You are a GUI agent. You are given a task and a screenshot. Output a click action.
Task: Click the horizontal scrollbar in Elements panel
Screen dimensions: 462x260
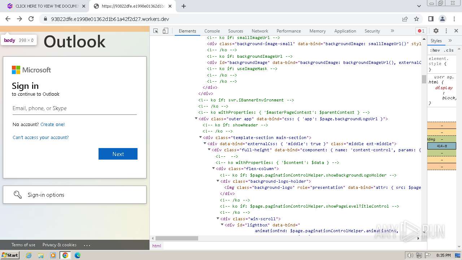177,238
